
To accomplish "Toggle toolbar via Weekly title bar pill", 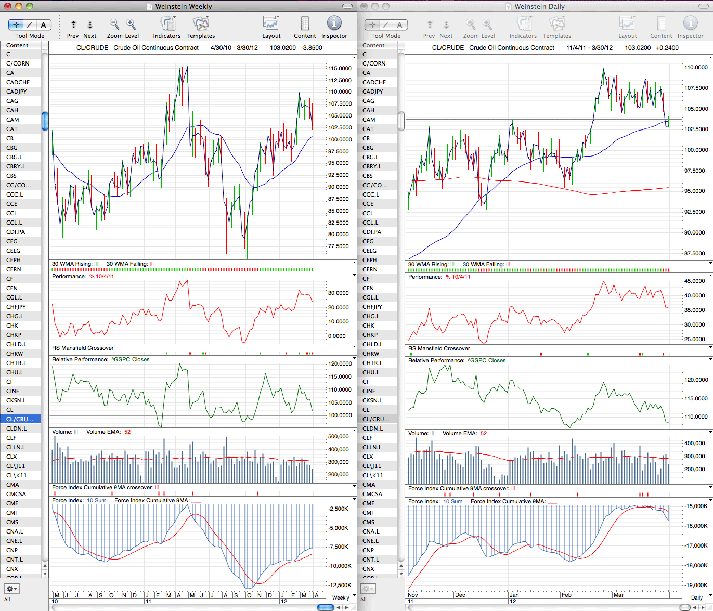I will (x=348, y=6).
